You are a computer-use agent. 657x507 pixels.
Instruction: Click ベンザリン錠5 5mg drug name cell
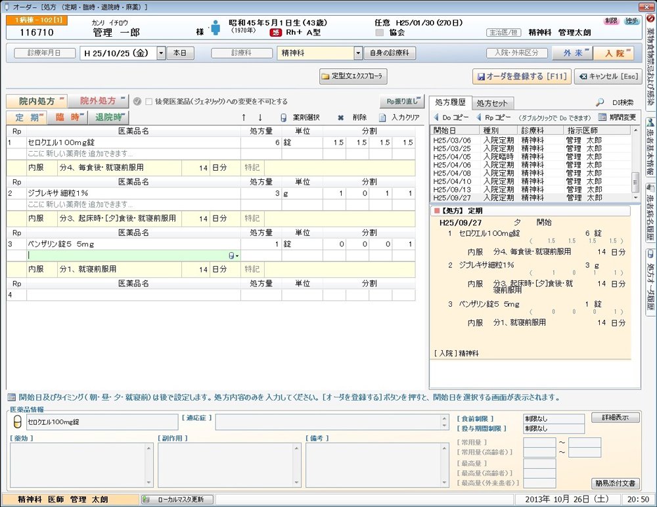point(133,244)
